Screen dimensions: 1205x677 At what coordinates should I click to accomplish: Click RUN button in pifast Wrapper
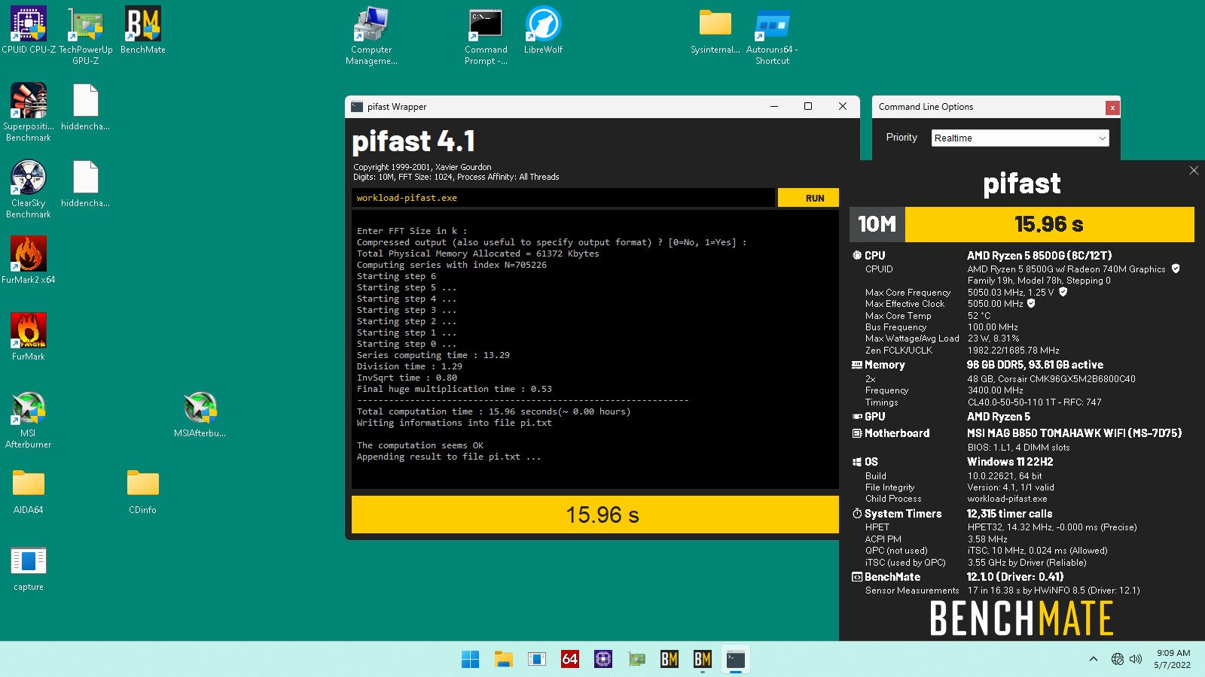coord(808,198)
